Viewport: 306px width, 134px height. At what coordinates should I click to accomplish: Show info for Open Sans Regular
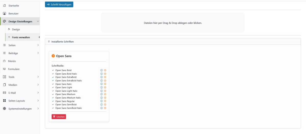coord(101,101)
